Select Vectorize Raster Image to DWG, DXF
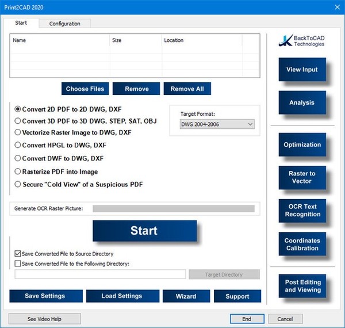Image resolution: width=345 pixels, height=328 pixels. point(18,133)
